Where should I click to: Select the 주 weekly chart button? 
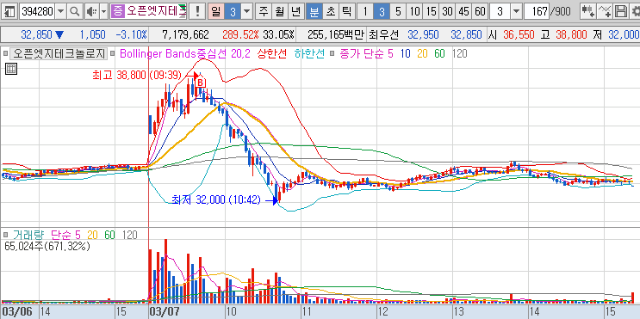tap(263, 11)
